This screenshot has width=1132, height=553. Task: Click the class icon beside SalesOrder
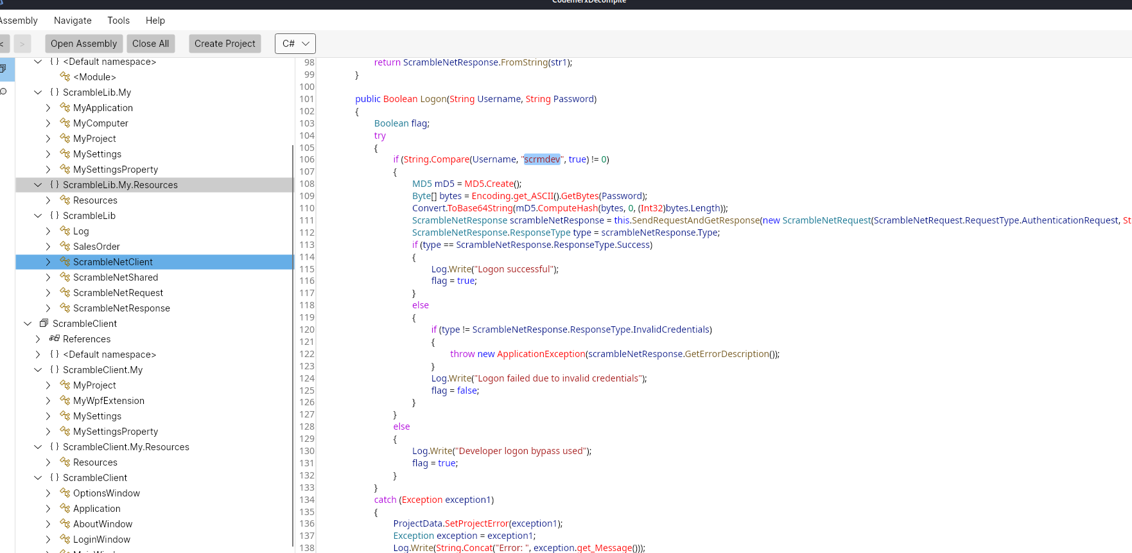65,246
